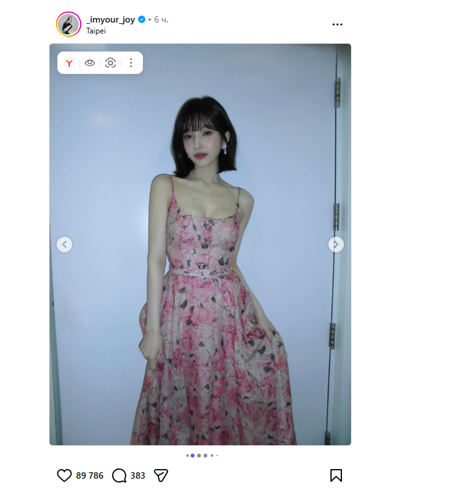Open _imyour_joy profile picture story
Screen dimensions: 474x489
tap(69, 24)
